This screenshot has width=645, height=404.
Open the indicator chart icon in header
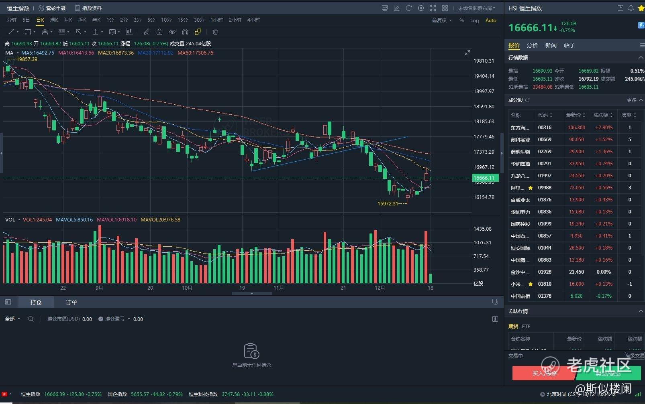point(385,8)
